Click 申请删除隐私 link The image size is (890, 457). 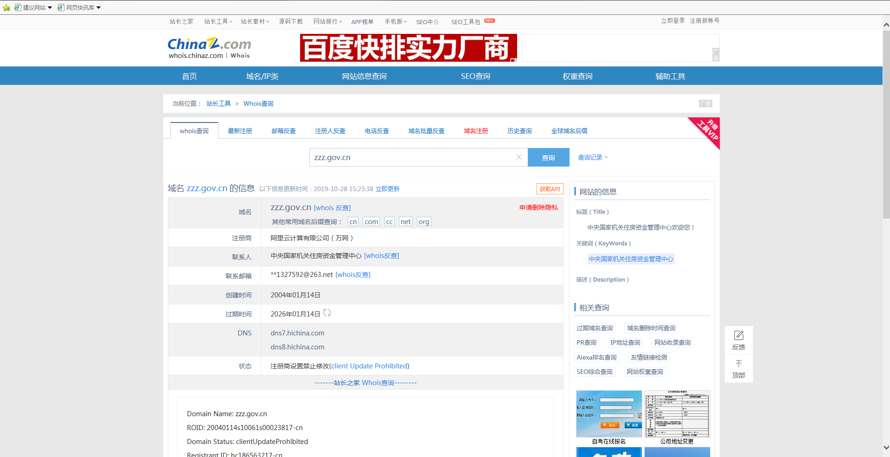pyautogui.click(x=538, y=207)
